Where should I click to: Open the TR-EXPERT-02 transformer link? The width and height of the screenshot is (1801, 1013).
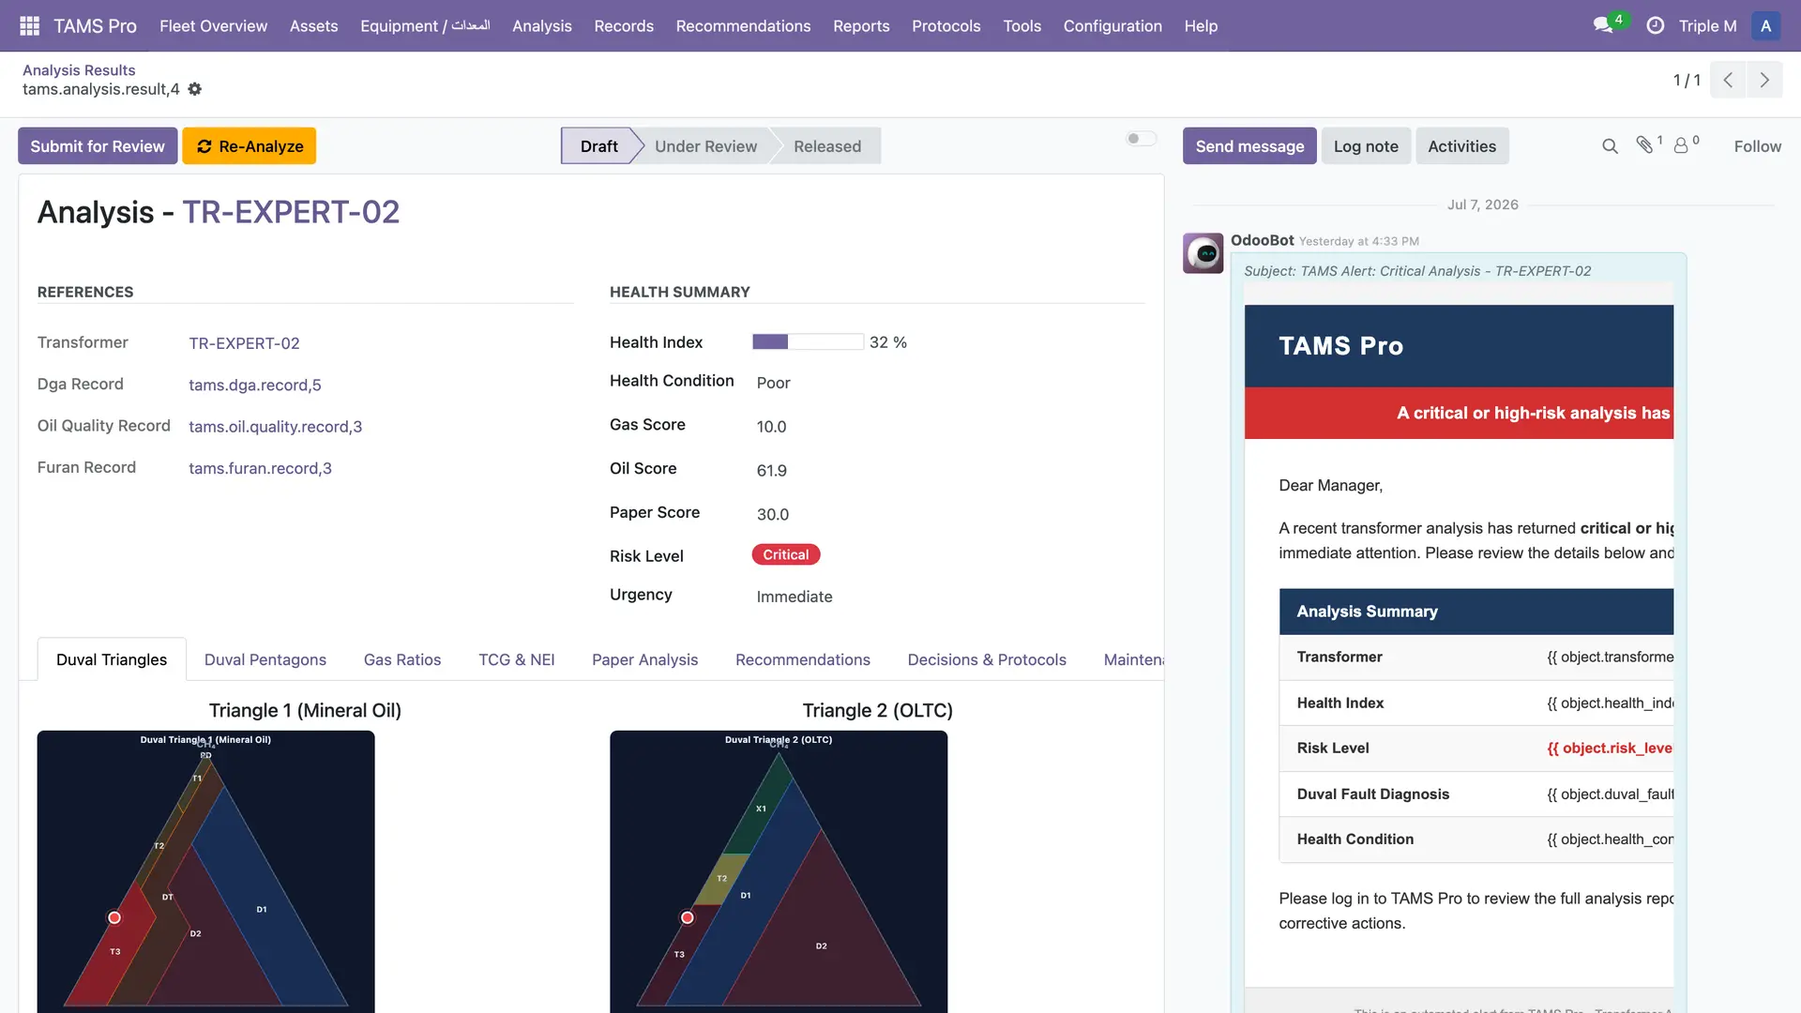(244, 343)
